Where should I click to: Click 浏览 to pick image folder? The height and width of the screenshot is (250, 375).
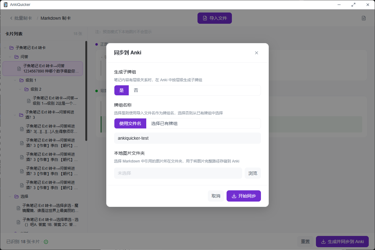[253, 173]
